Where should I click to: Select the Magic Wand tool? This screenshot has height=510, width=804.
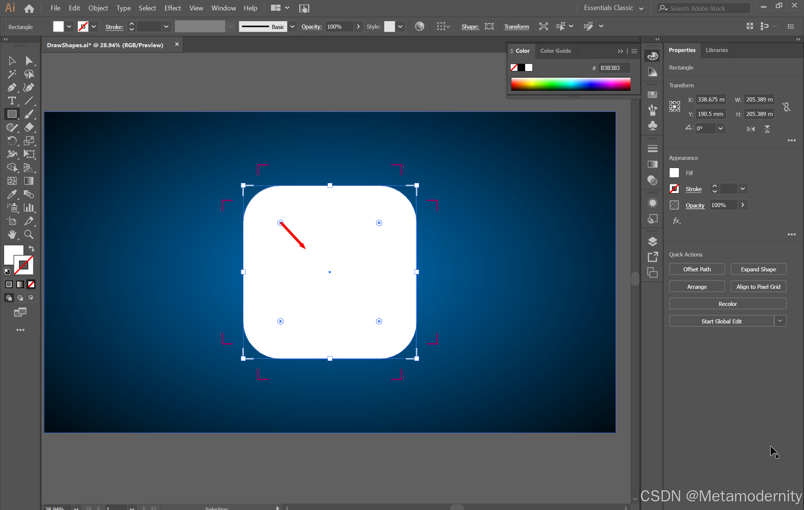click(12, 74)
